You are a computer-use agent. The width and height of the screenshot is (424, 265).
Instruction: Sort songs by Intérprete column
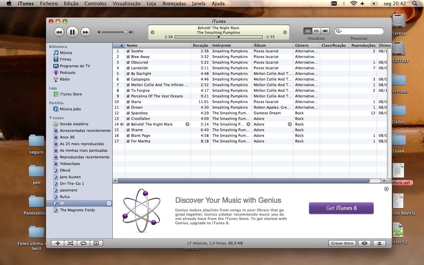tap(231, 45)
